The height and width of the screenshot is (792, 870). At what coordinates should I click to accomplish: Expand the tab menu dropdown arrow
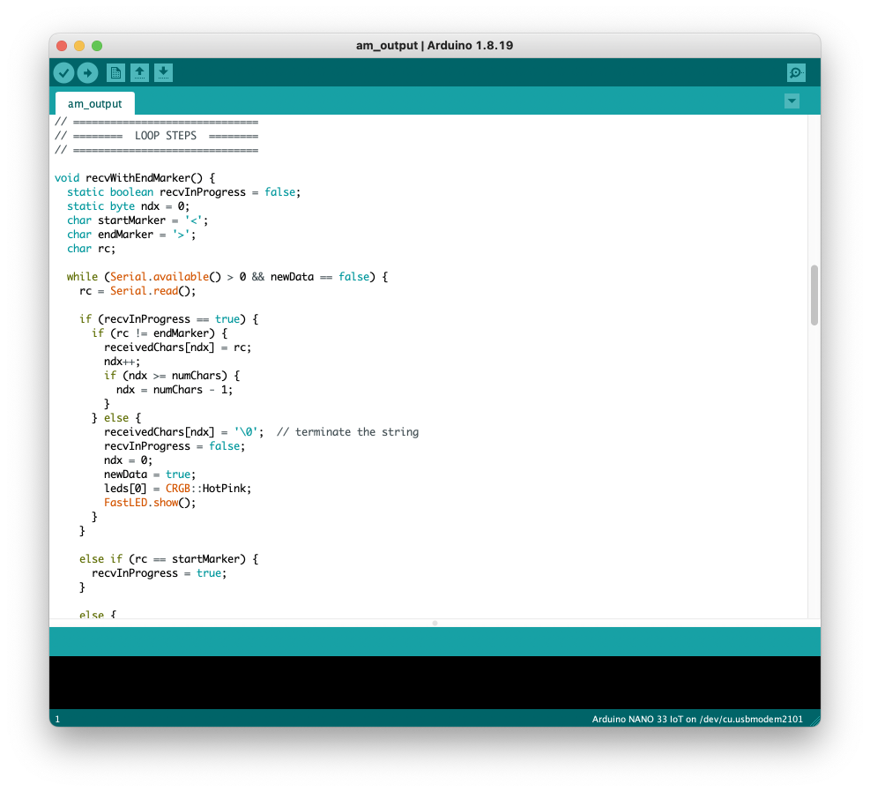[792, 101]
